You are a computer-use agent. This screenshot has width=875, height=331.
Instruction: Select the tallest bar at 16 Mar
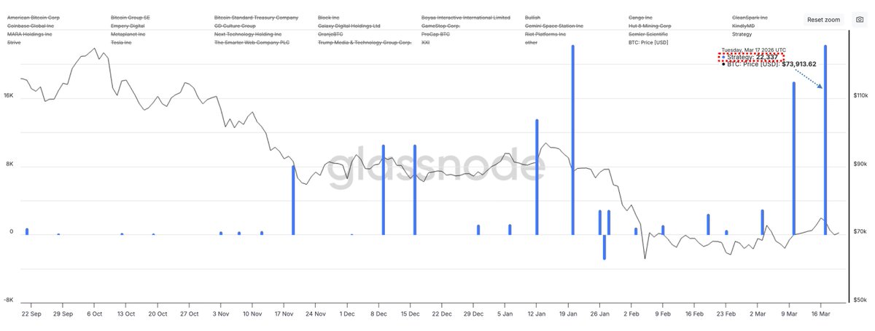[x=825, y=140]
